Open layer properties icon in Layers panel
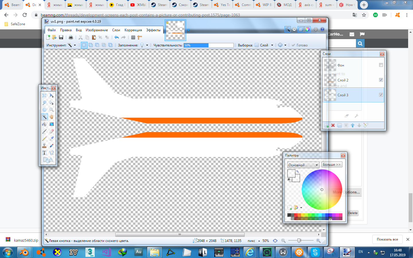 [366, 125]
